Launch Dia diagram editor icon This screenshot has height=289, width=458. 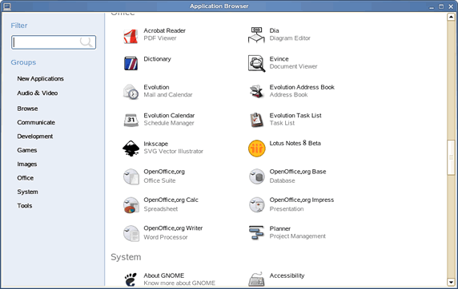[256, 34]
